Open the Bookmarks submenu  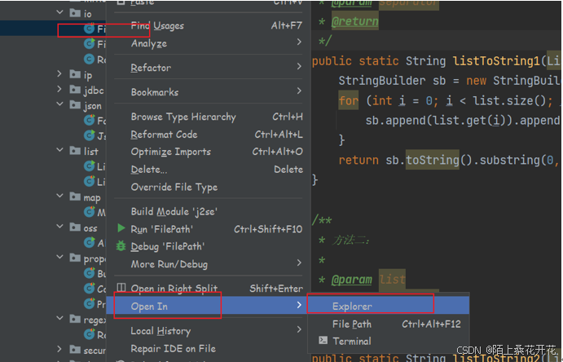(x=209, y=92)
